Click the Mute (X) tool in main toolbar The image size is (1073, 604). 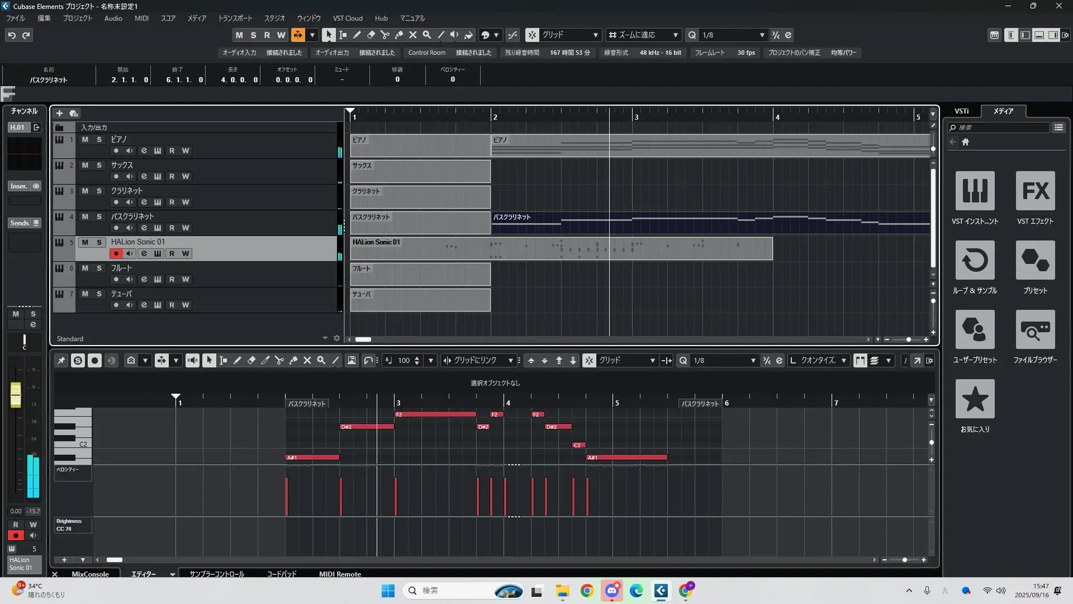[x=412, y=35]
